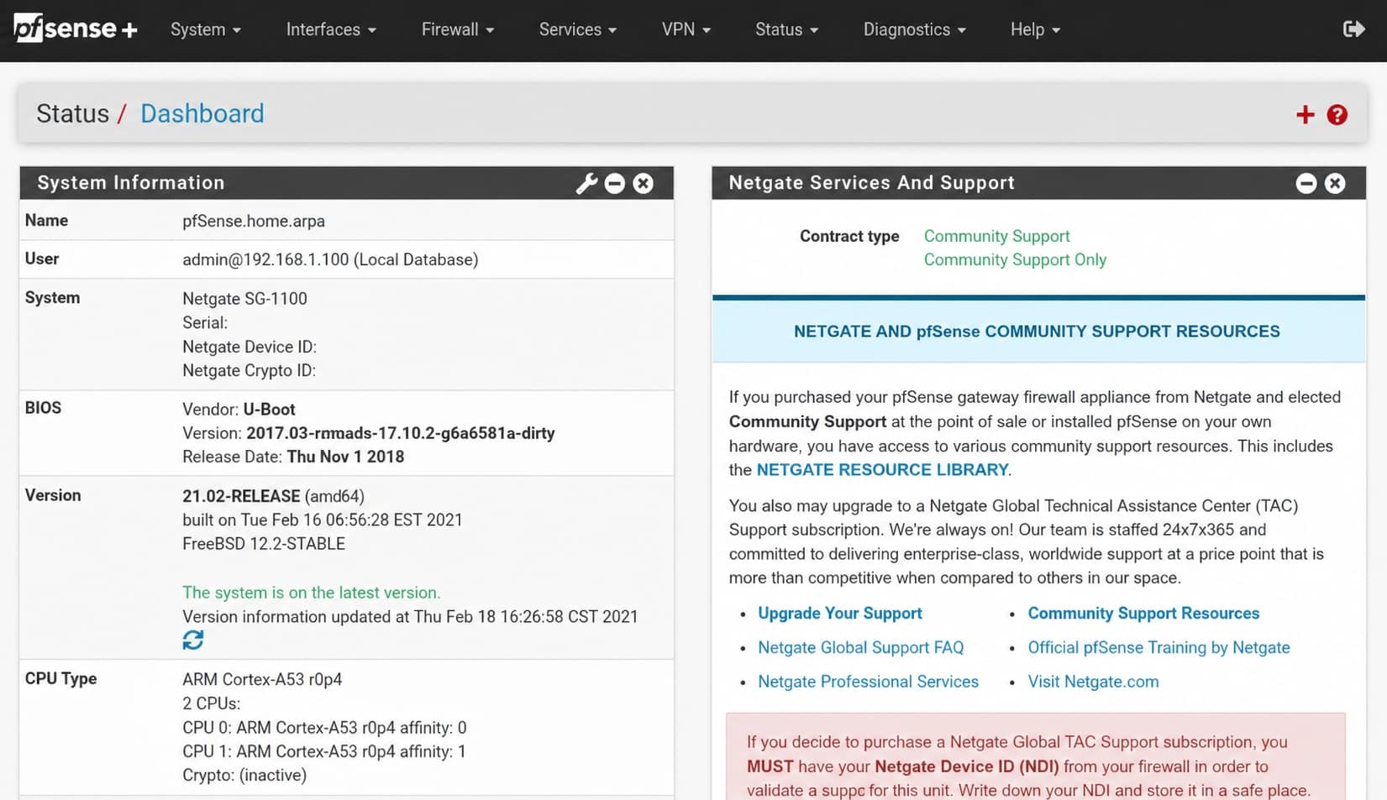1387x800 pixels.
Task: Close the System Information widget
Action: [644, 183]
